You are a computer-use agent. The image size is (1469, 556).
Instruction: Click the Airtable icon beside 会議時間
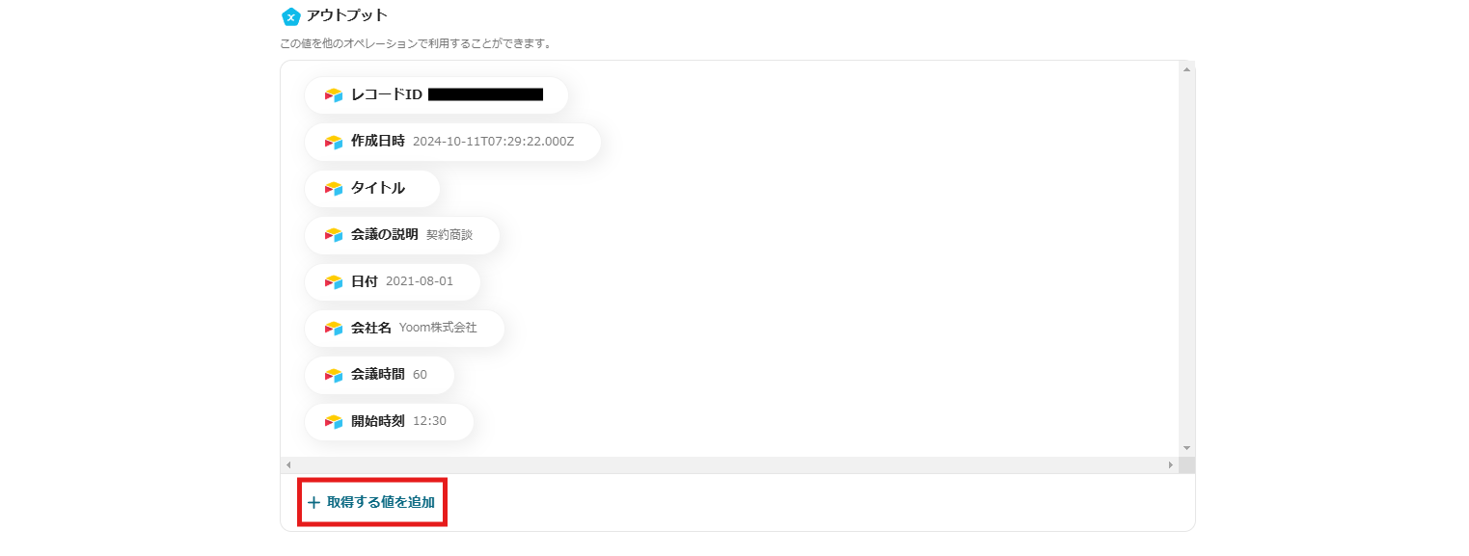[334, 375]
